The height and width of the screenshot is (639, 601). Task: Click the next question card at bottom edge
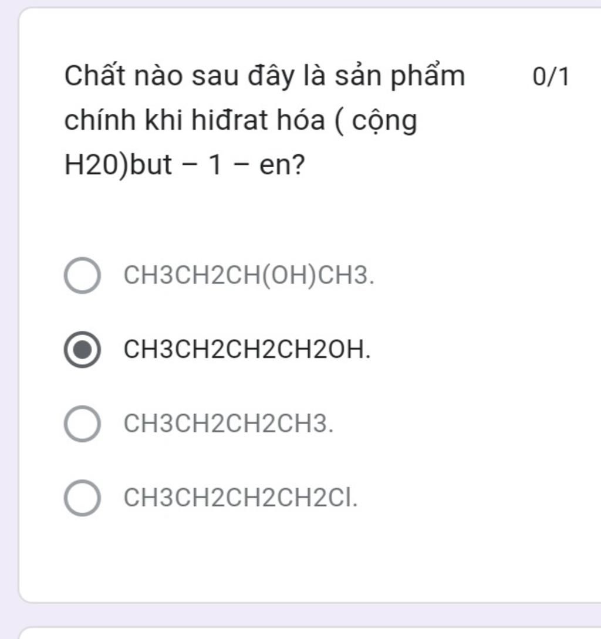(311, 633)
